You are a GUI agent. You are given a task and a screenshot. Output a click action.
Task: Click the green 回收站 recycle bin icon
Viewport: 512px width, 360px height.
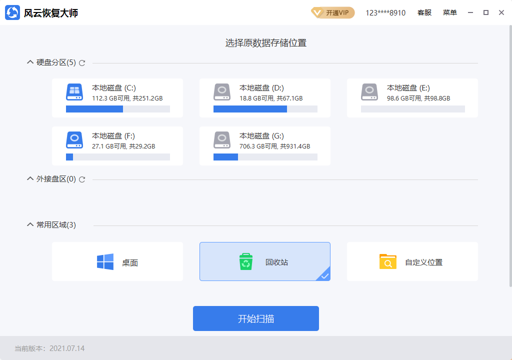coord(246,261)
